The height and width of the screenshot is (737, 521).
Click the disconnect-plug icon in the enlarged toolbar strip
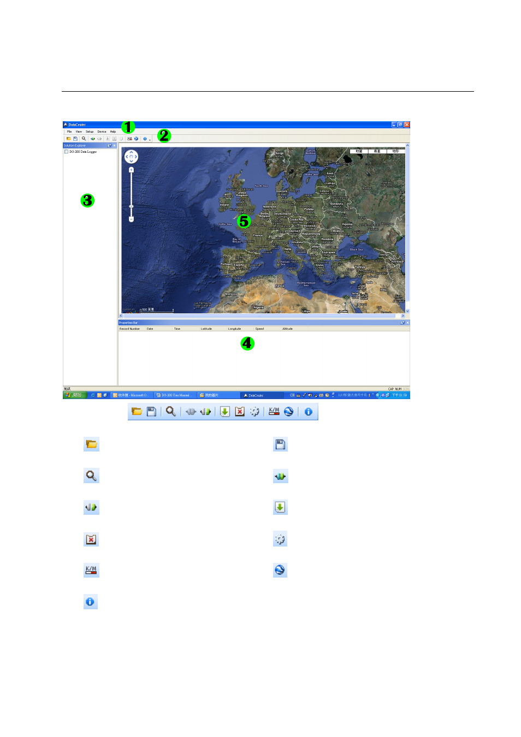(205, 412)
